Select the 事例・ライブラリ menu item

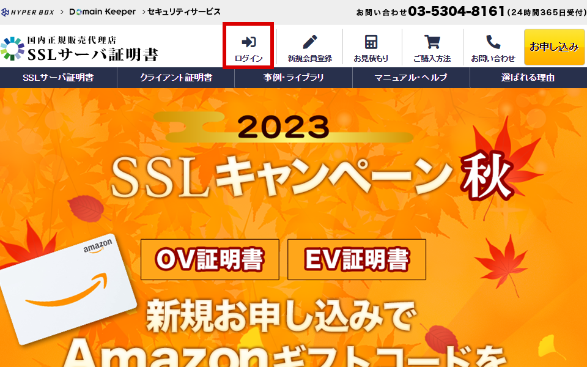(x=293, y=78)
